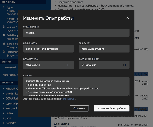Click the phone number icon in profile
Image resolution: width=153 pixels, height=127 pixels.
click(x=4, y=19)
